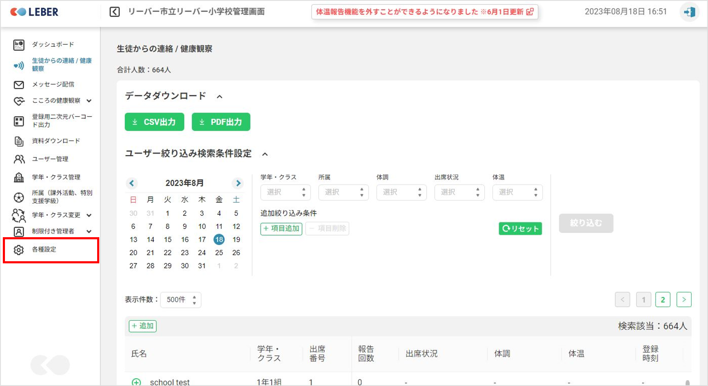Select August 25 in the calendar

[x=219, y=253]
